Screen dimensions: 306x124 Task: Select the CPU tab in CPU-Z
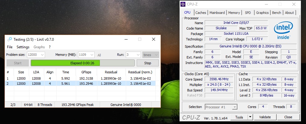point(187,12)
